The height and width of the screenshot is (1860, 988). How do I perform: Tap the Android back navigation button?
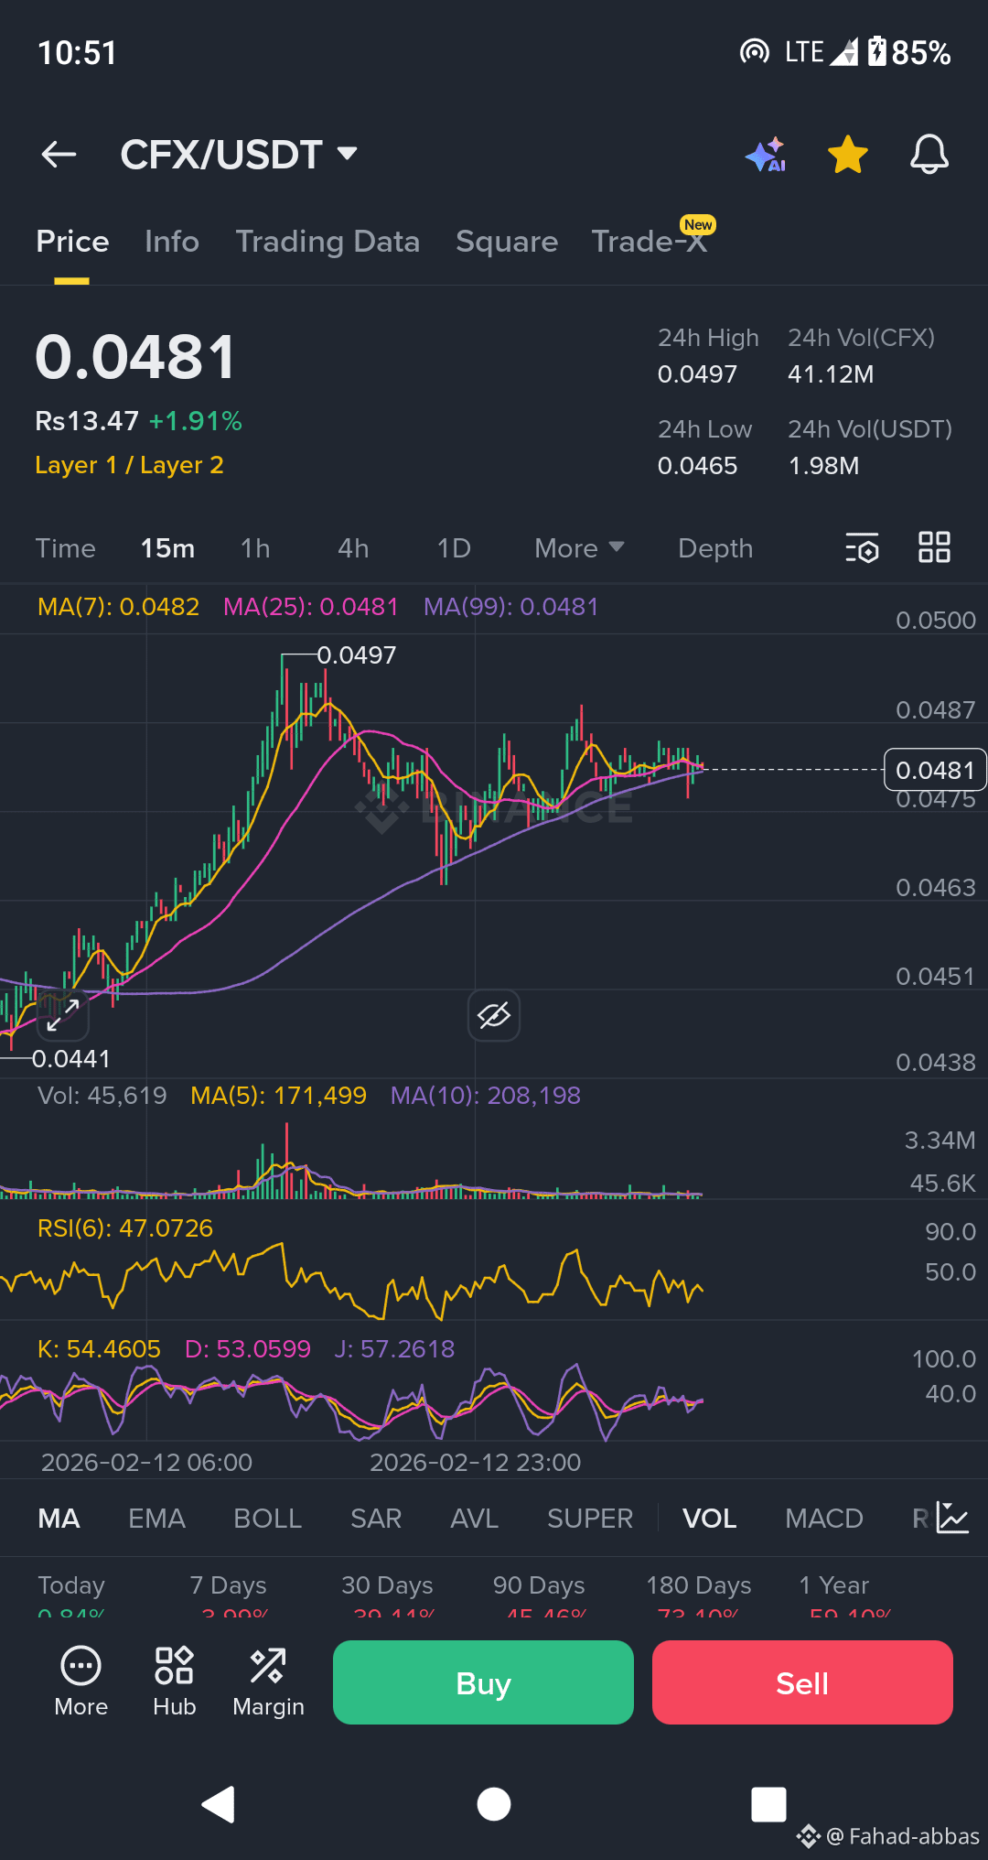[220, 1804]
